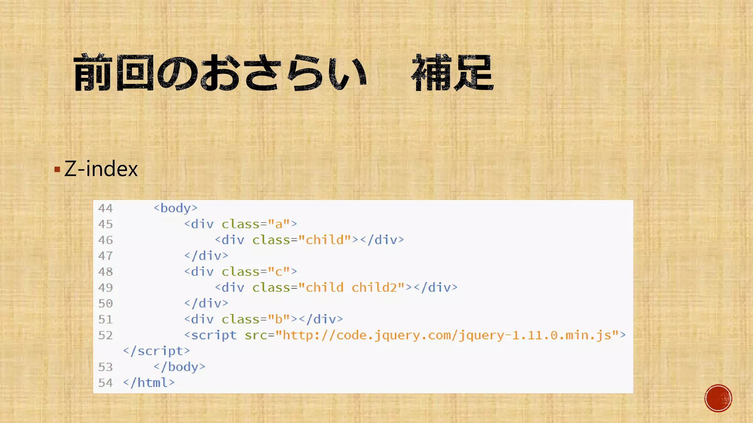Click the closing </div> on line 50
The image size is (753, 423).
pyautogui.click(x=206, y=303)
